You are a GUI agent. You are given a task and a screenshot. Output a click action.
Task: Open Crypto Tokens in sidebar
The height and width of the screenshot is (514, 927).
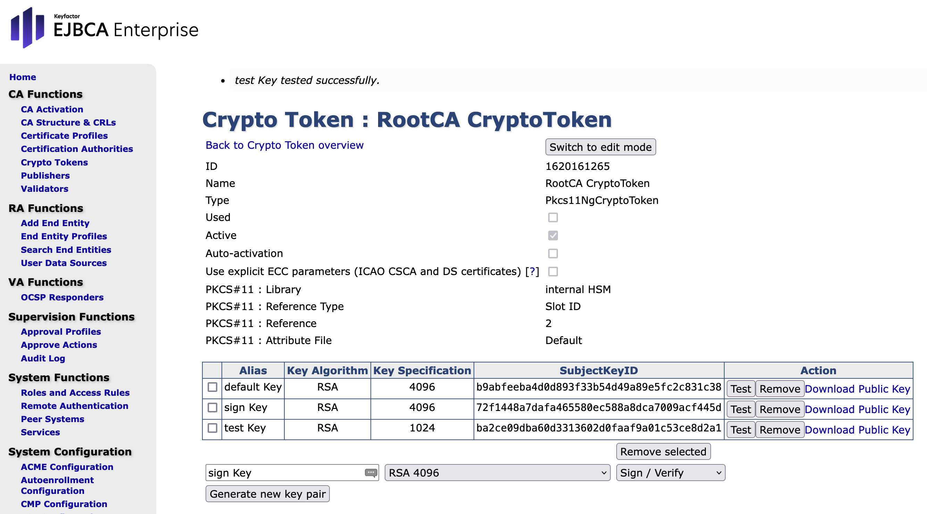tap(54, 162)
